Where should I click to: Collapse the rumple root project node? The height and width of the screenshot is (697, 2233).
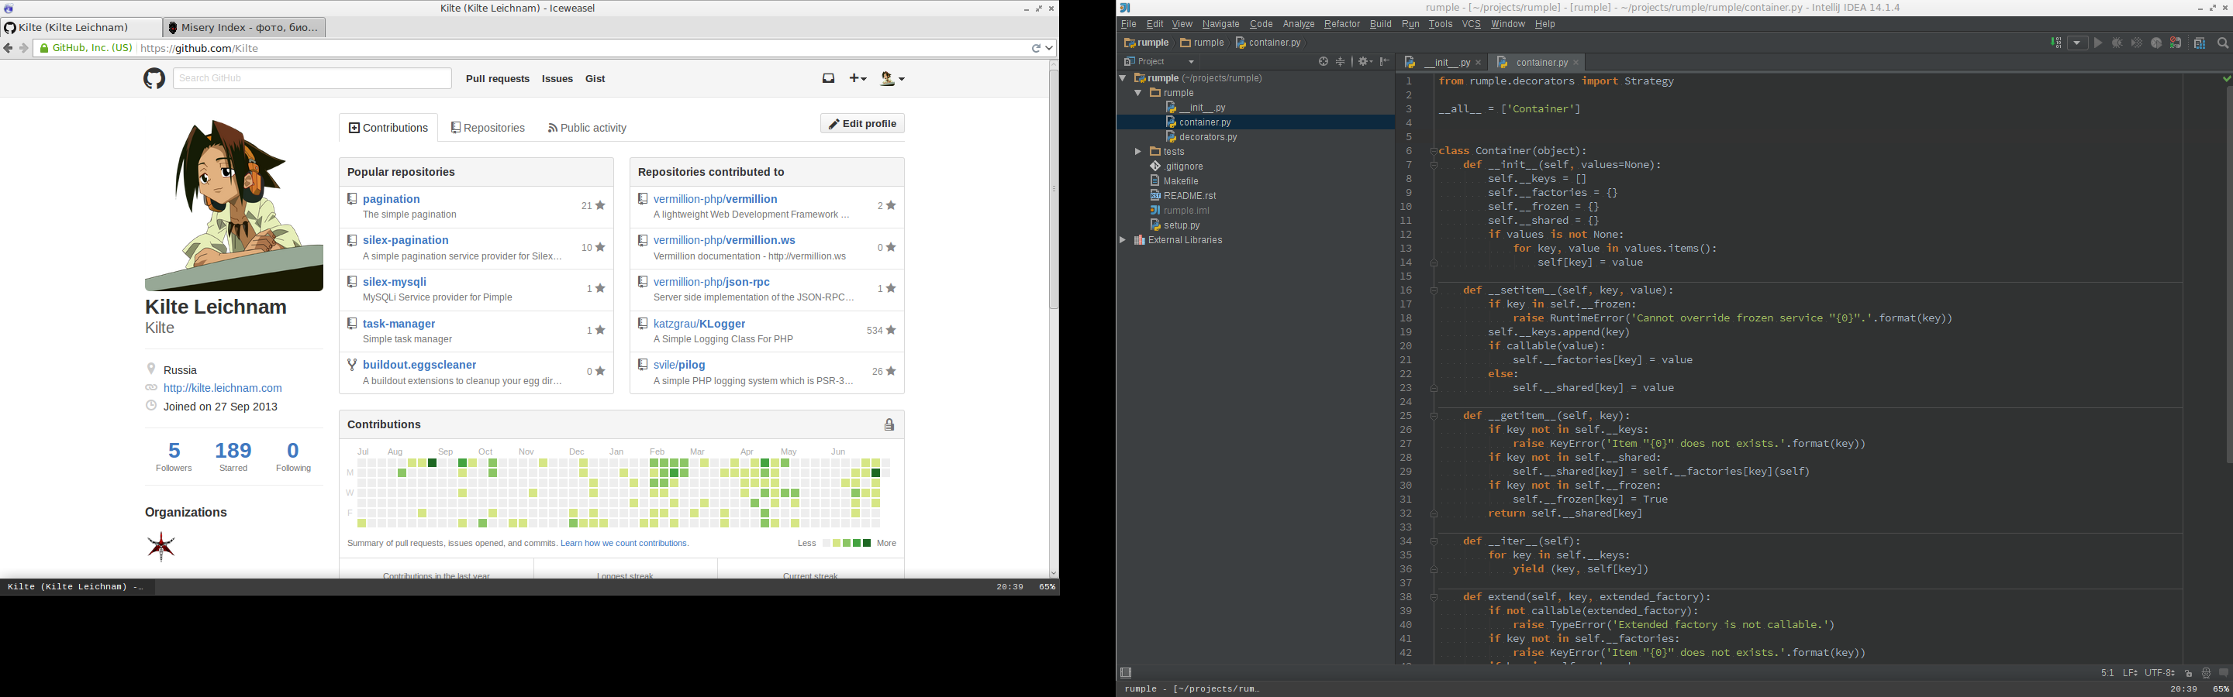click(1123, 78)
